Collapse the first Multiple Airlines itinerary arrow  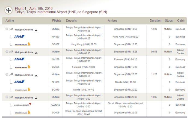[36, 30]
